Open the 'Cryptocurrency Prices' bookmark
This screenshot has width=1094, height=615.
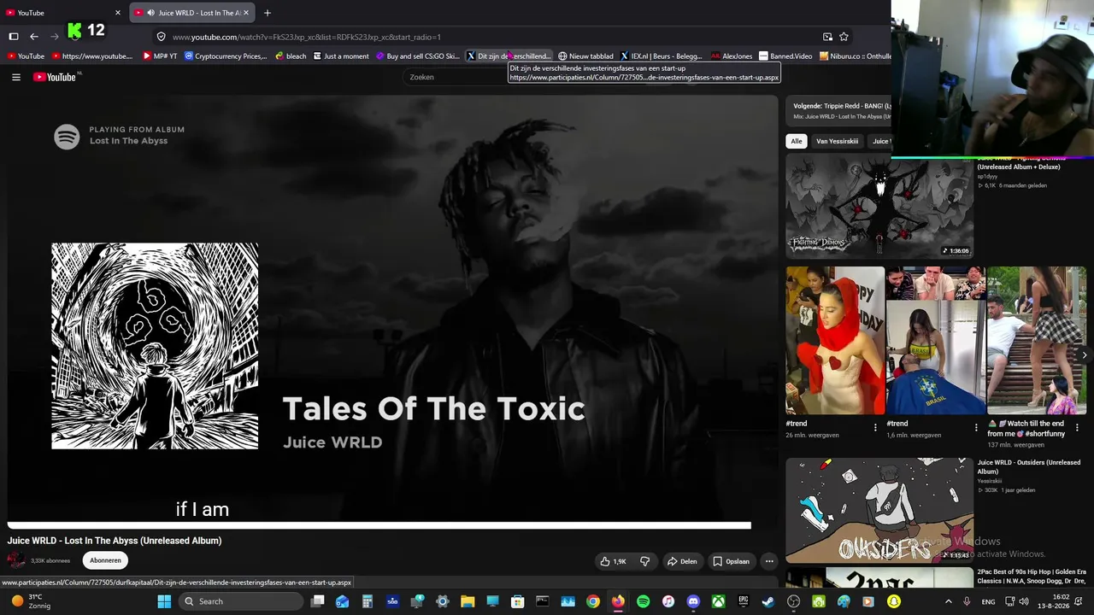click(x=226, y=56)
